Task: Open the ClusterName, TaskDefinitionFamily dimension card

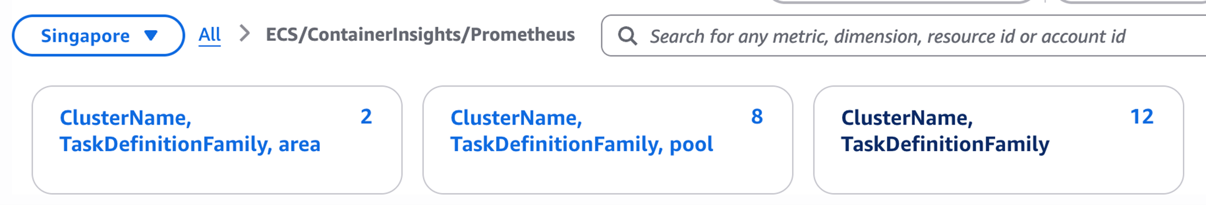Action: coord(998,140)
